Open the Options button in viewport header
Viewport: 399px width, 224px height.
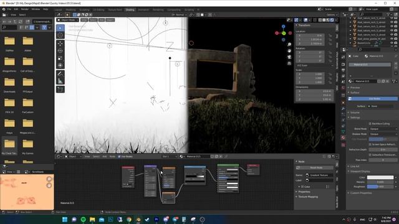332,15
